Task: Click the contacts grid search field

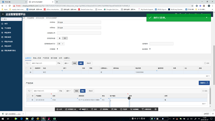Action: click(x=43, y=63)
